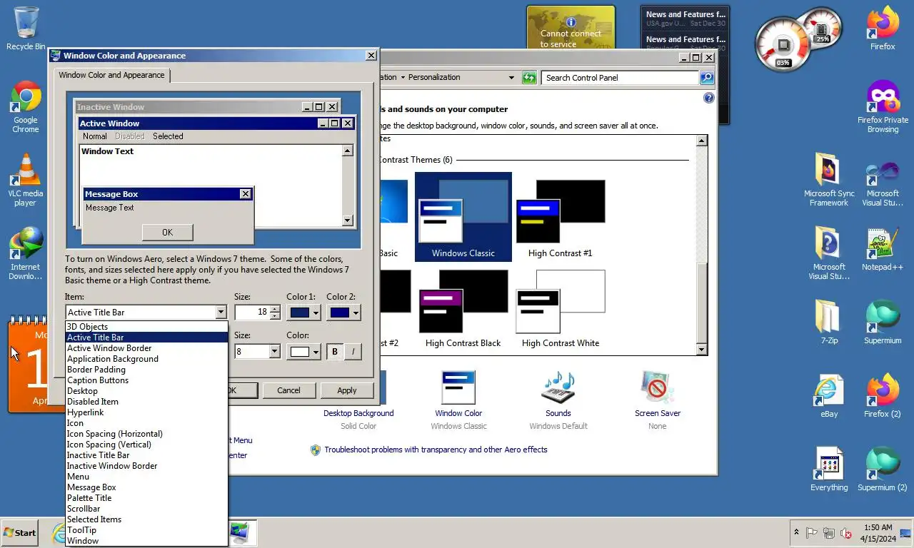Show hidden tray icons arrow
Viewport: 914px width, 548px height.
pos(796,532)
